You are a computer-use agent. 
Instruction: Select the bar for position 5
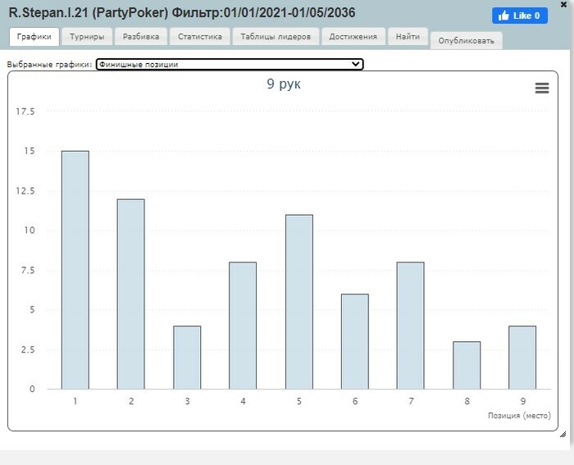tap(299, 302)
